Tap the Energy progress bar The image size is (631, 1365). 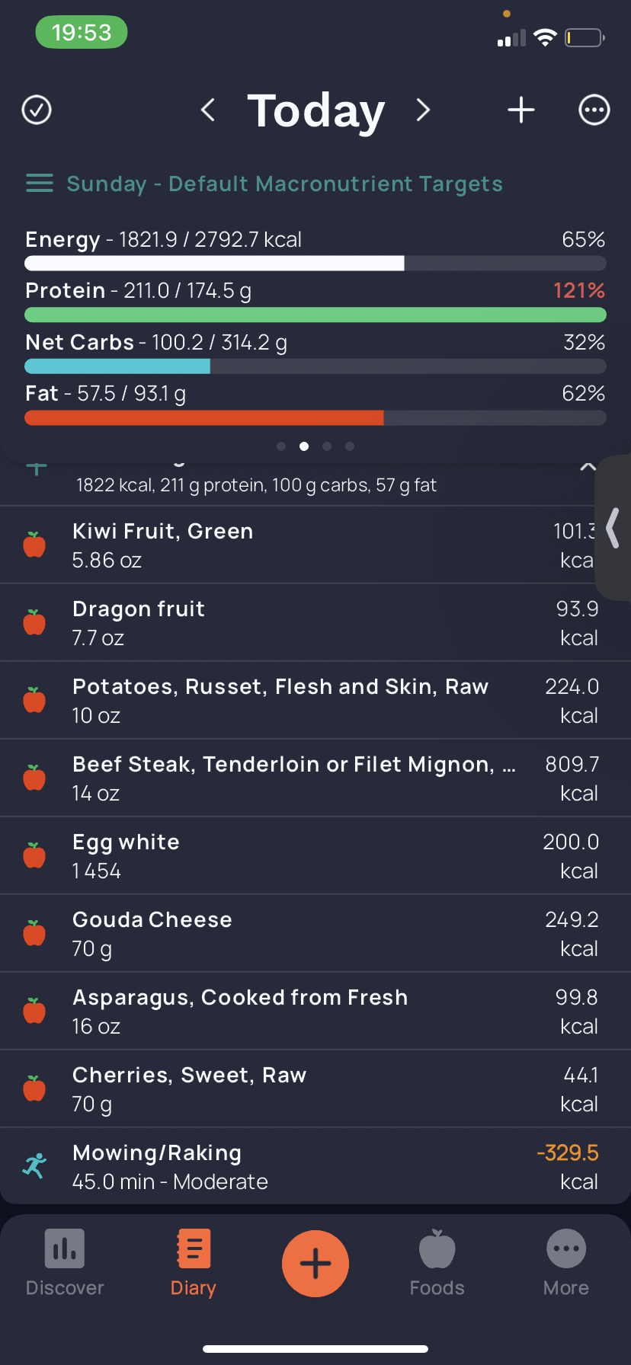tap(315, 264)
